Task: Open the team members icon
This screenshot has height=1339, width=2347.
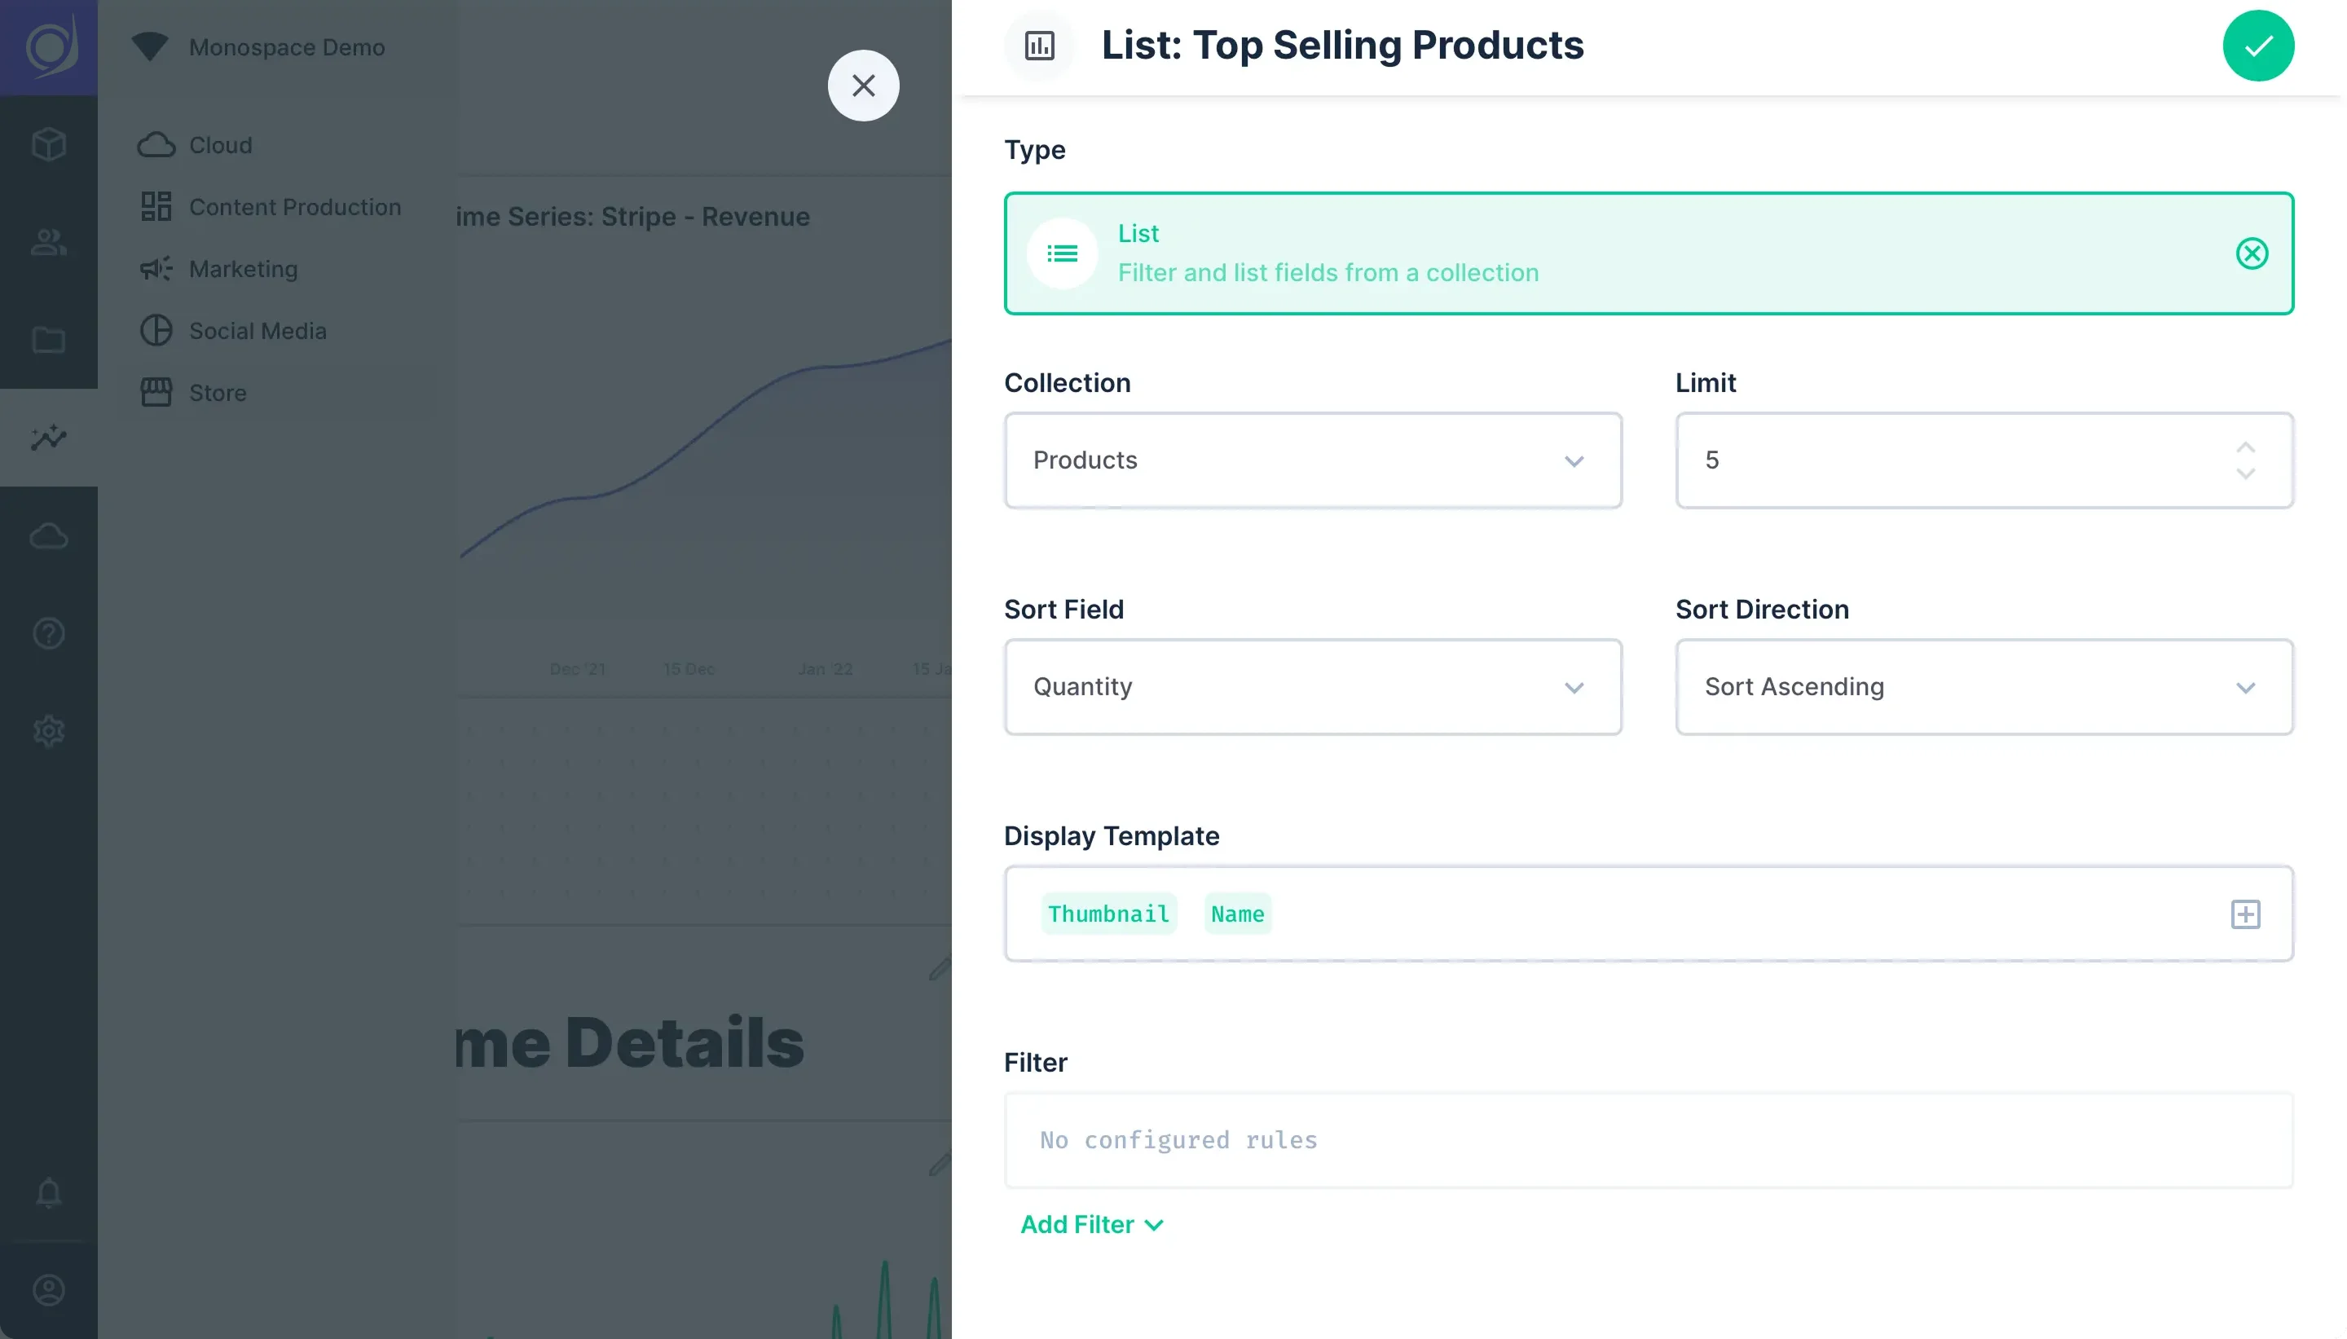Action: (x=48, y=242)
